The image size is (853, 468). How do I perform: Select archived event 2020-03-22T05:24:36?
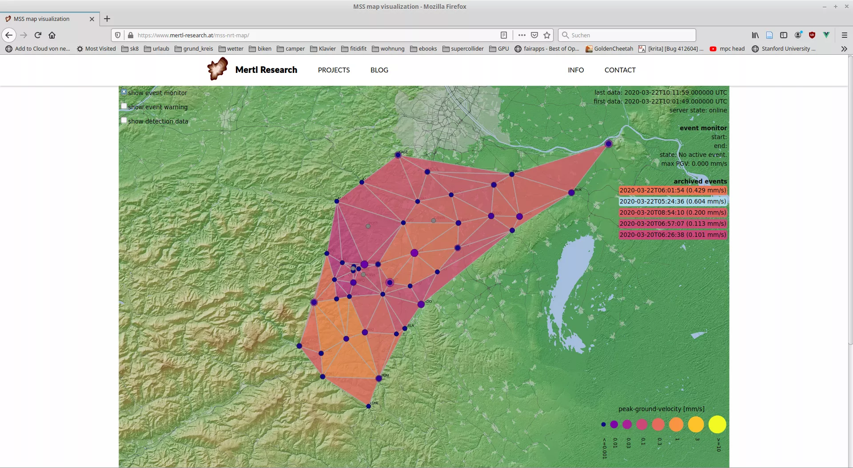(673, 201)
